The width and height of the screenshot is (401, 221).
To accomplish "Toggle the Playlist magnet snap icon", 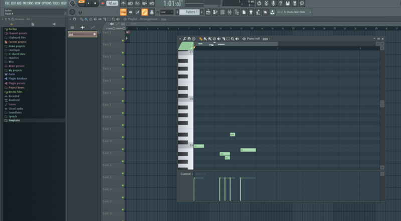I will tap(75, 19).
